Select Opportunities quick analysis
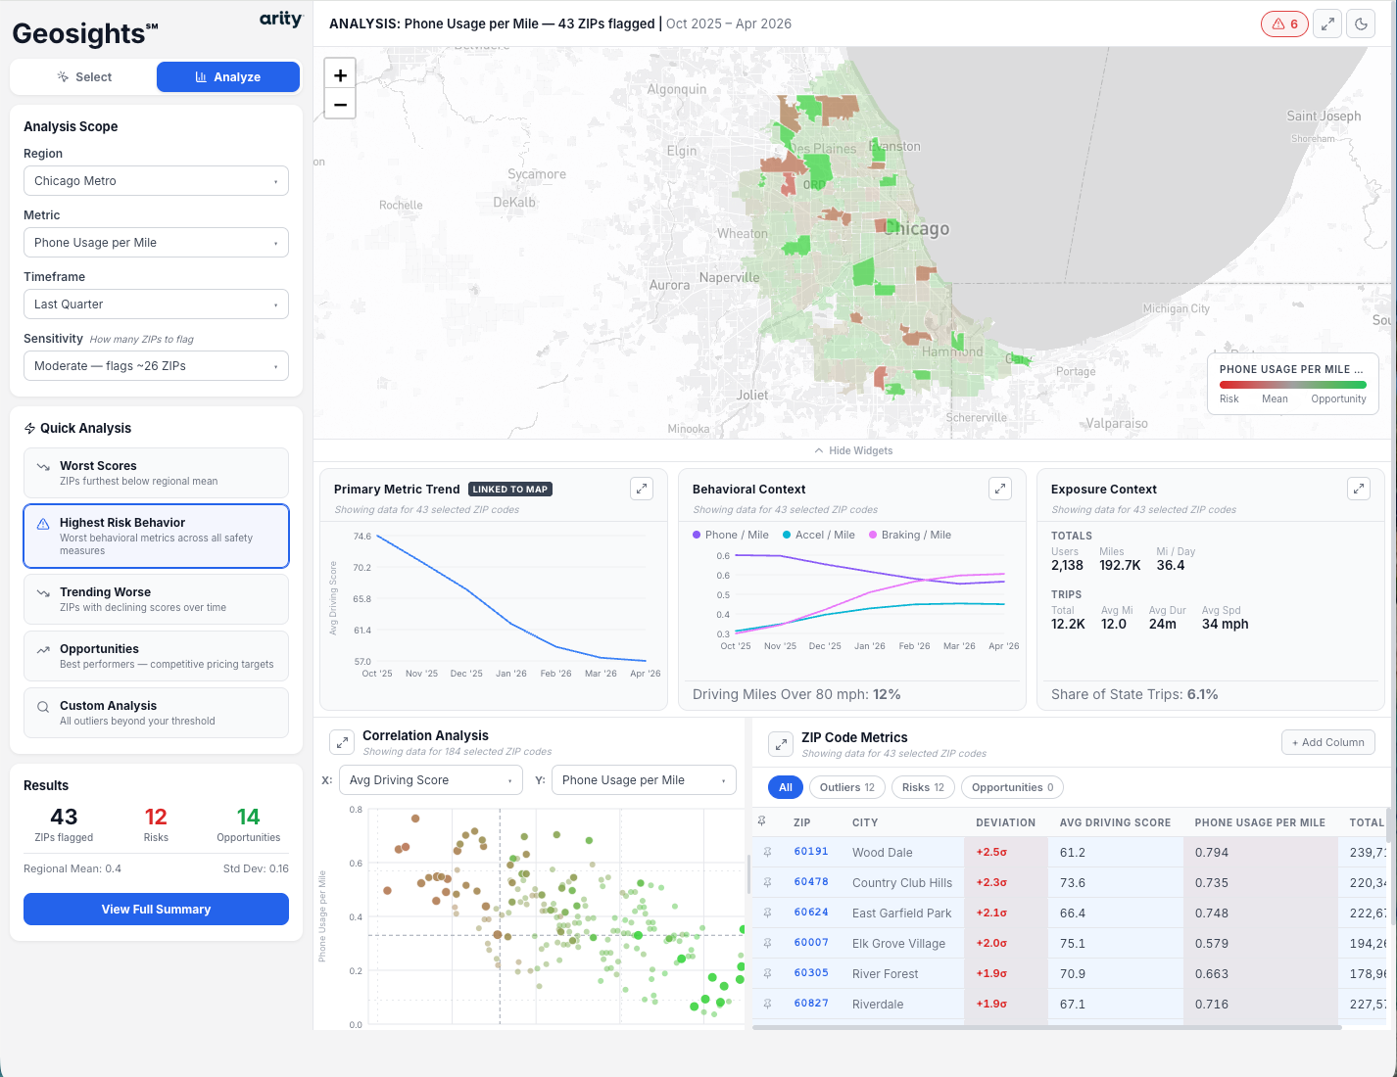 click(x=156, y=656)
